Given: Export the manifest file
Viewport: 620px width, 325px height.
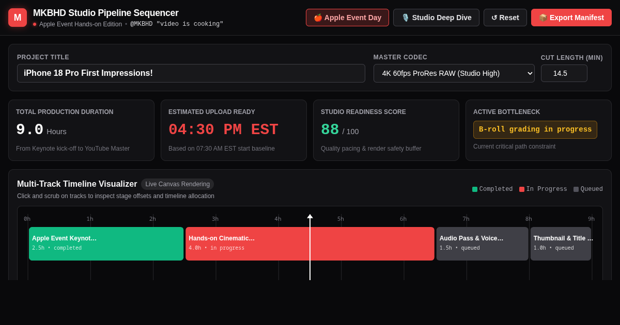Looking at the screenshot, I should coord(571,18).
